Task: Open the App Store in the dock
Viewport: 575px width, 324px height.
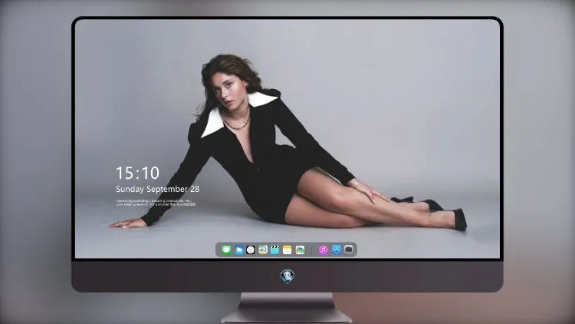Action: point(337,250)
